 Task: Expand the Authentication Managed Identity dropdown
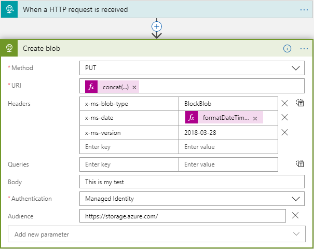pyautogui.click(x=192, y=198)
